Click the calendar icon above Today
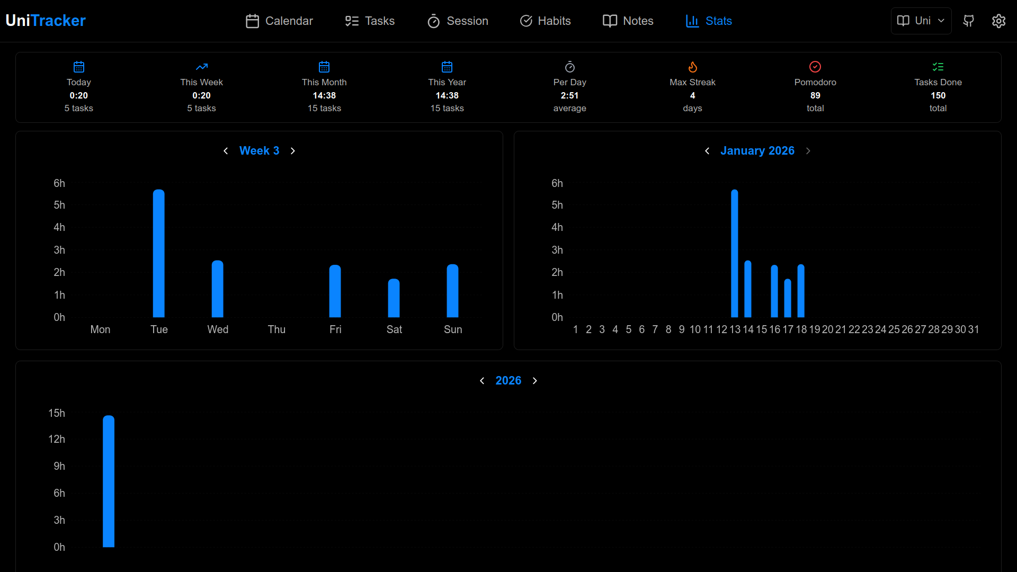This screenshot has width=1017, height=572. coord(78,67)
